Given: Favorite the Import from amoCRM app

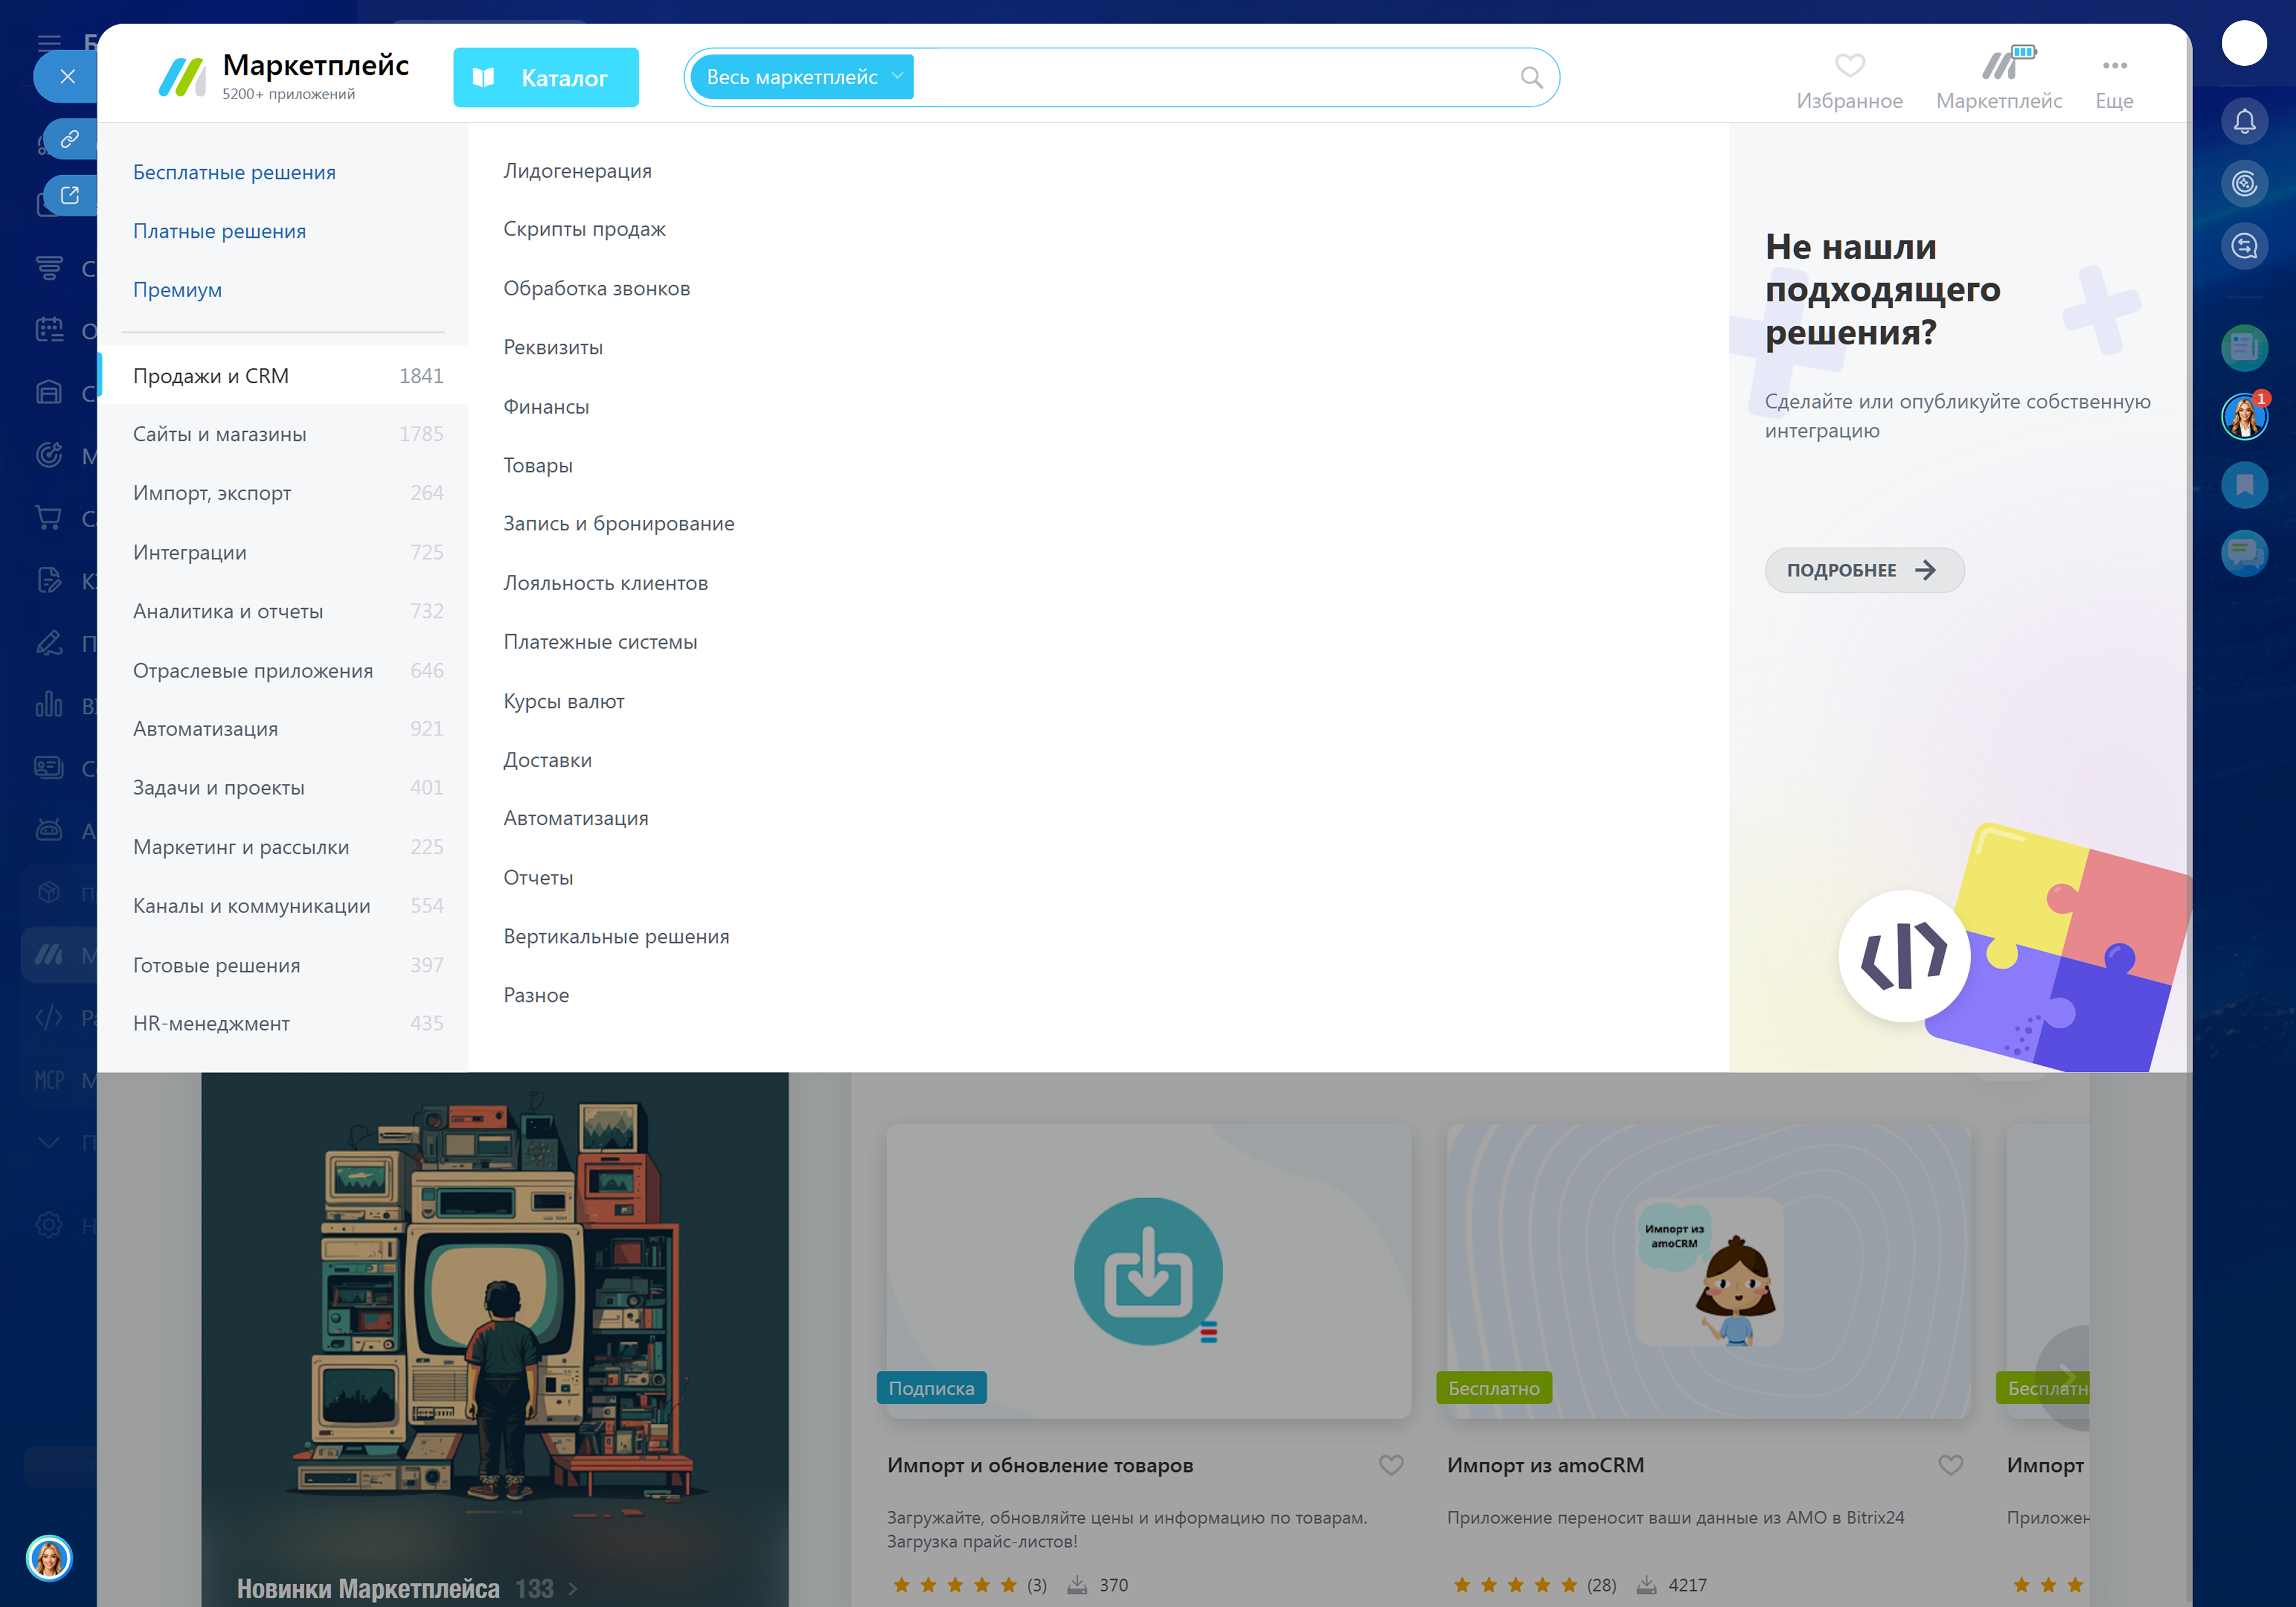Looking at the screenshot, I should point(1950,1465).
